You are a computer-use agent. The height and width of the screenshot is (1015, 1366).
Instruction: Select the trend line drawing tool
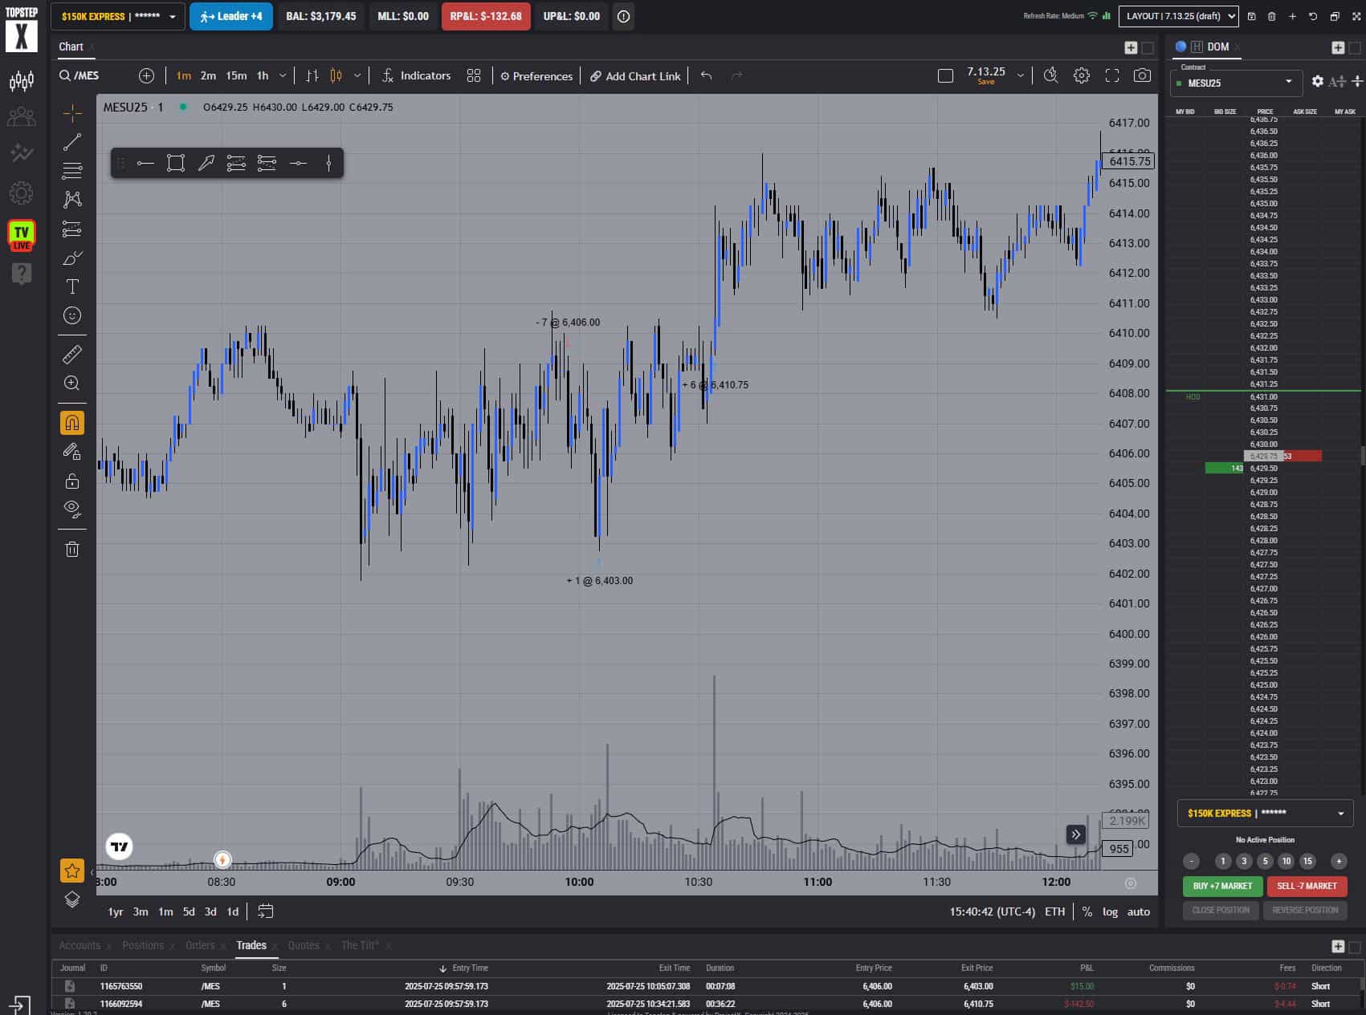point(72,142)
